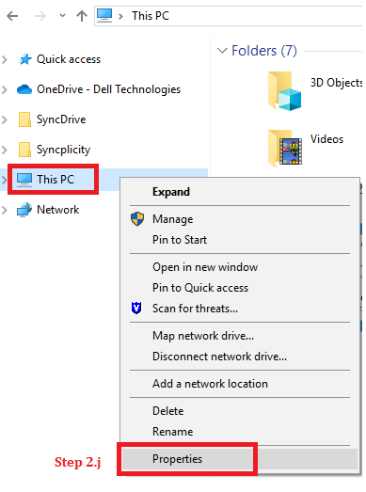The image size is (366, 492).
Task: Expand the Quick access tree node
Action: (5, 59)
